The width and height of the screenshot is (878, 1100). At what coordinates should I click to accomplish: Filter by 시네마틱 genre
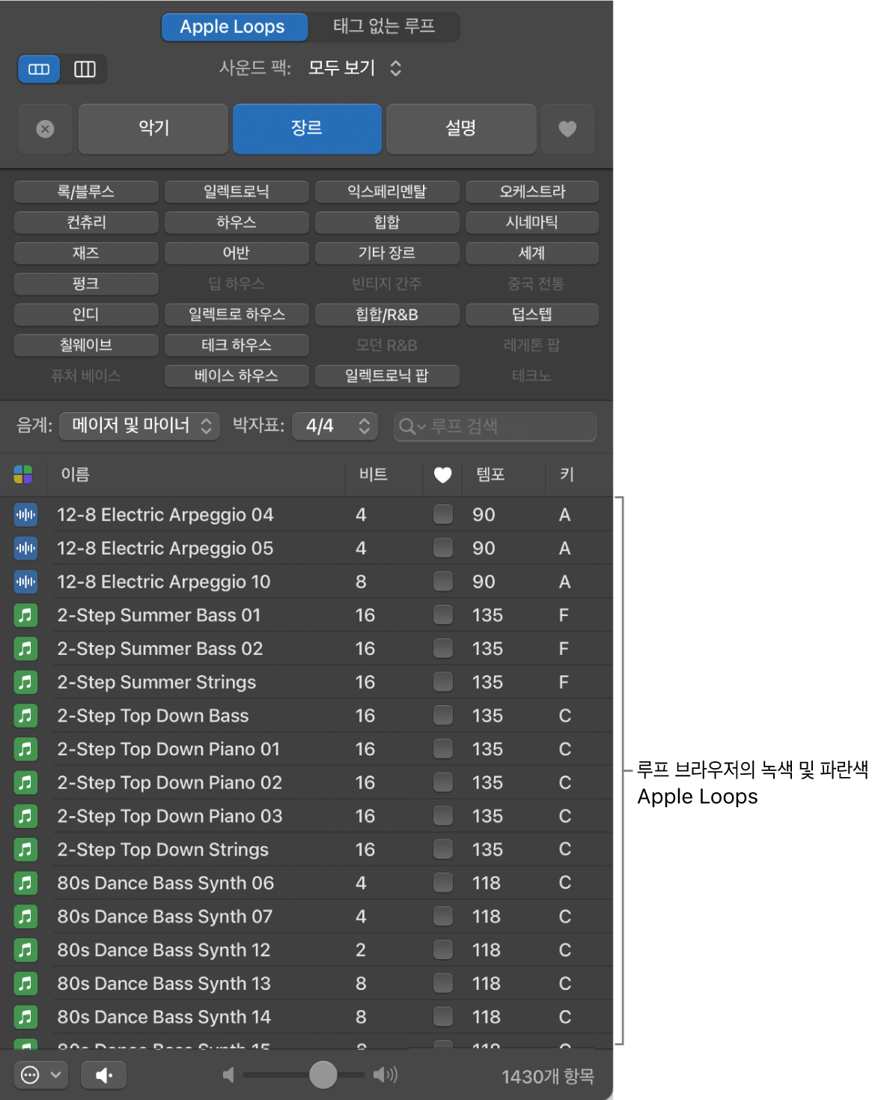[x=532, y=223]
